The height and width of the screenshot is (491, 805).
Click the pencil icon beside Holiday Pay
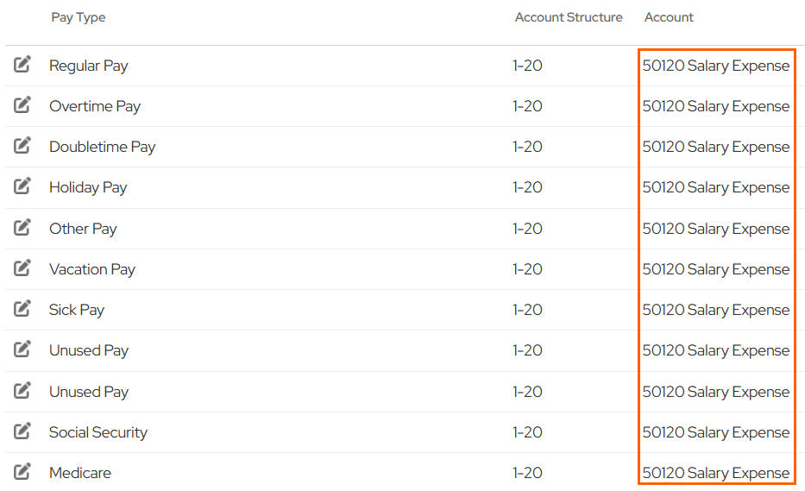tap(22, 186)
